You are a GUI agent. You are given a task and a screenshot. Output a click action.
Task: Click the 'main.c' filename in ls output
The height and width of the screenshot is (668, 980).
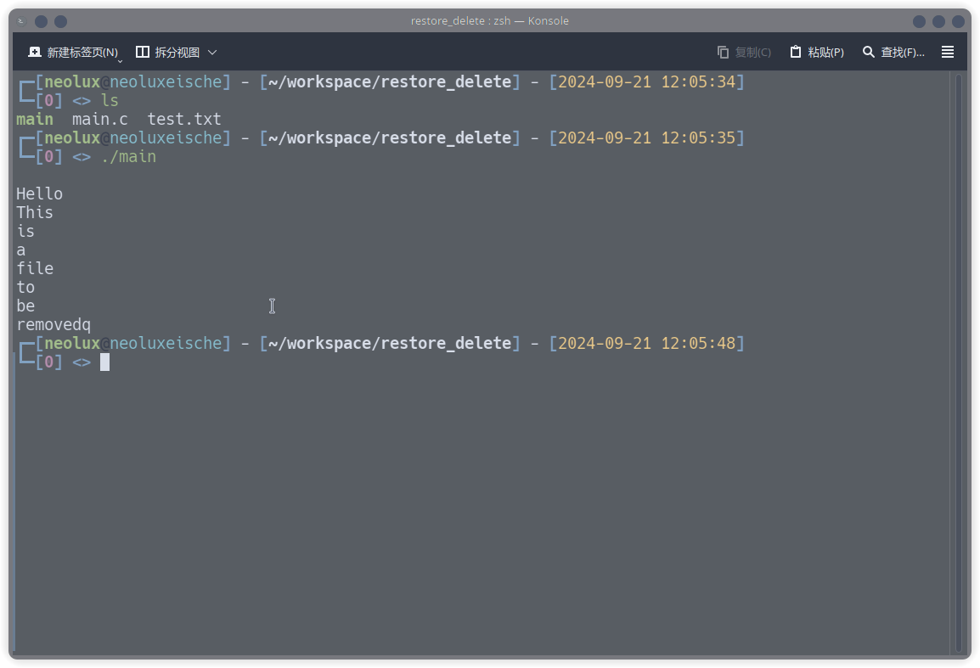click(x=100, y=120)
